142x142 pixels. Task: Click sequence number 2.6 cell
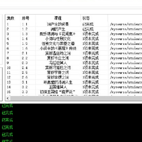click(x=25, y=77)
